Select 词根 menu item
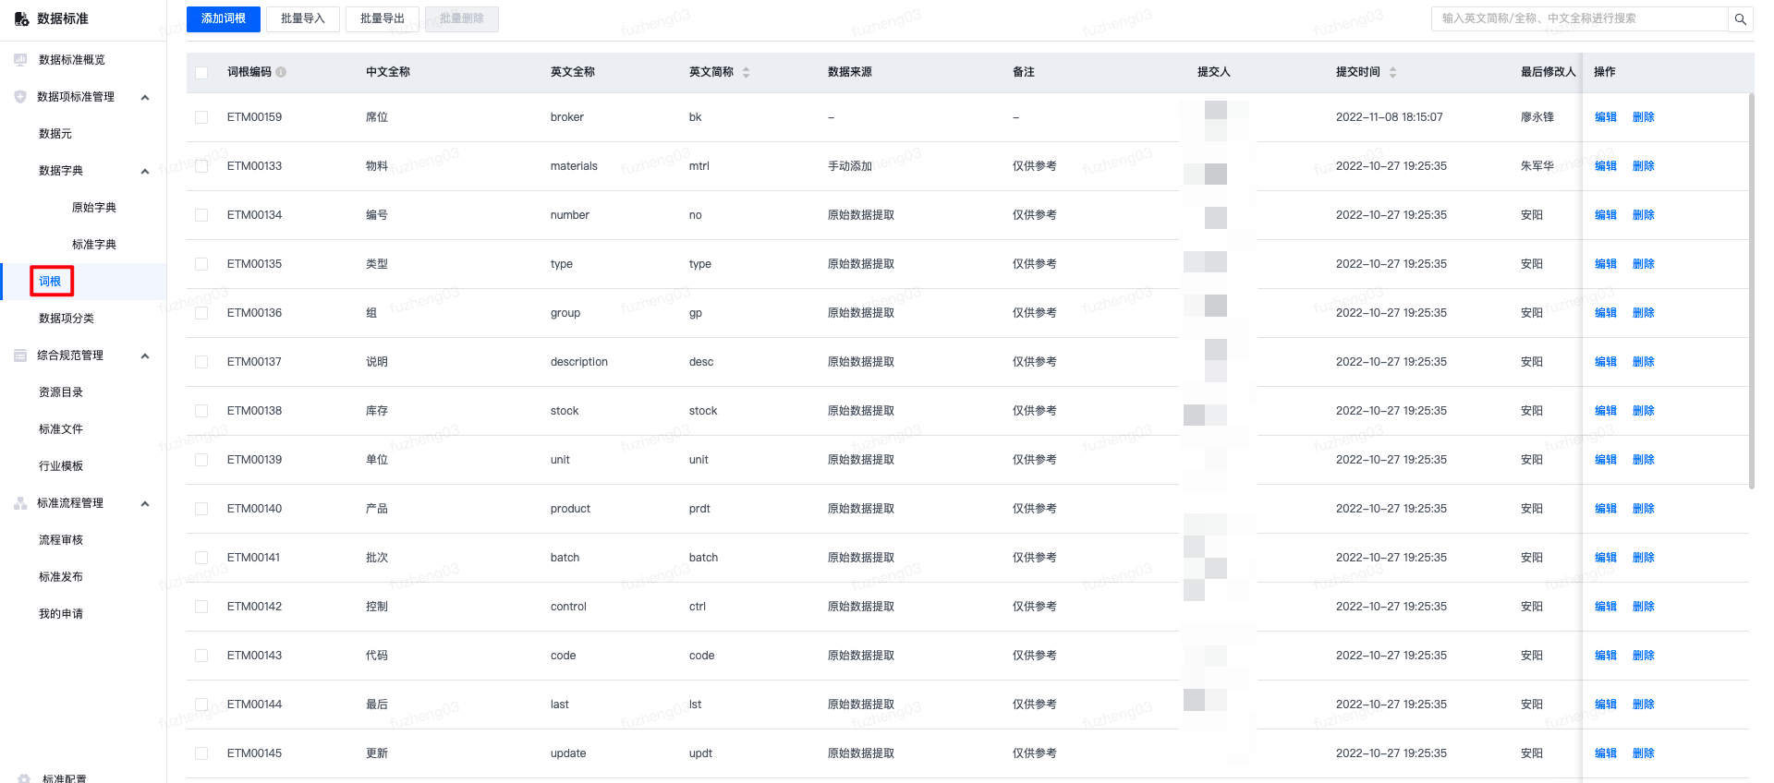Screen dimensions: 1774x783 click(50, 282)
